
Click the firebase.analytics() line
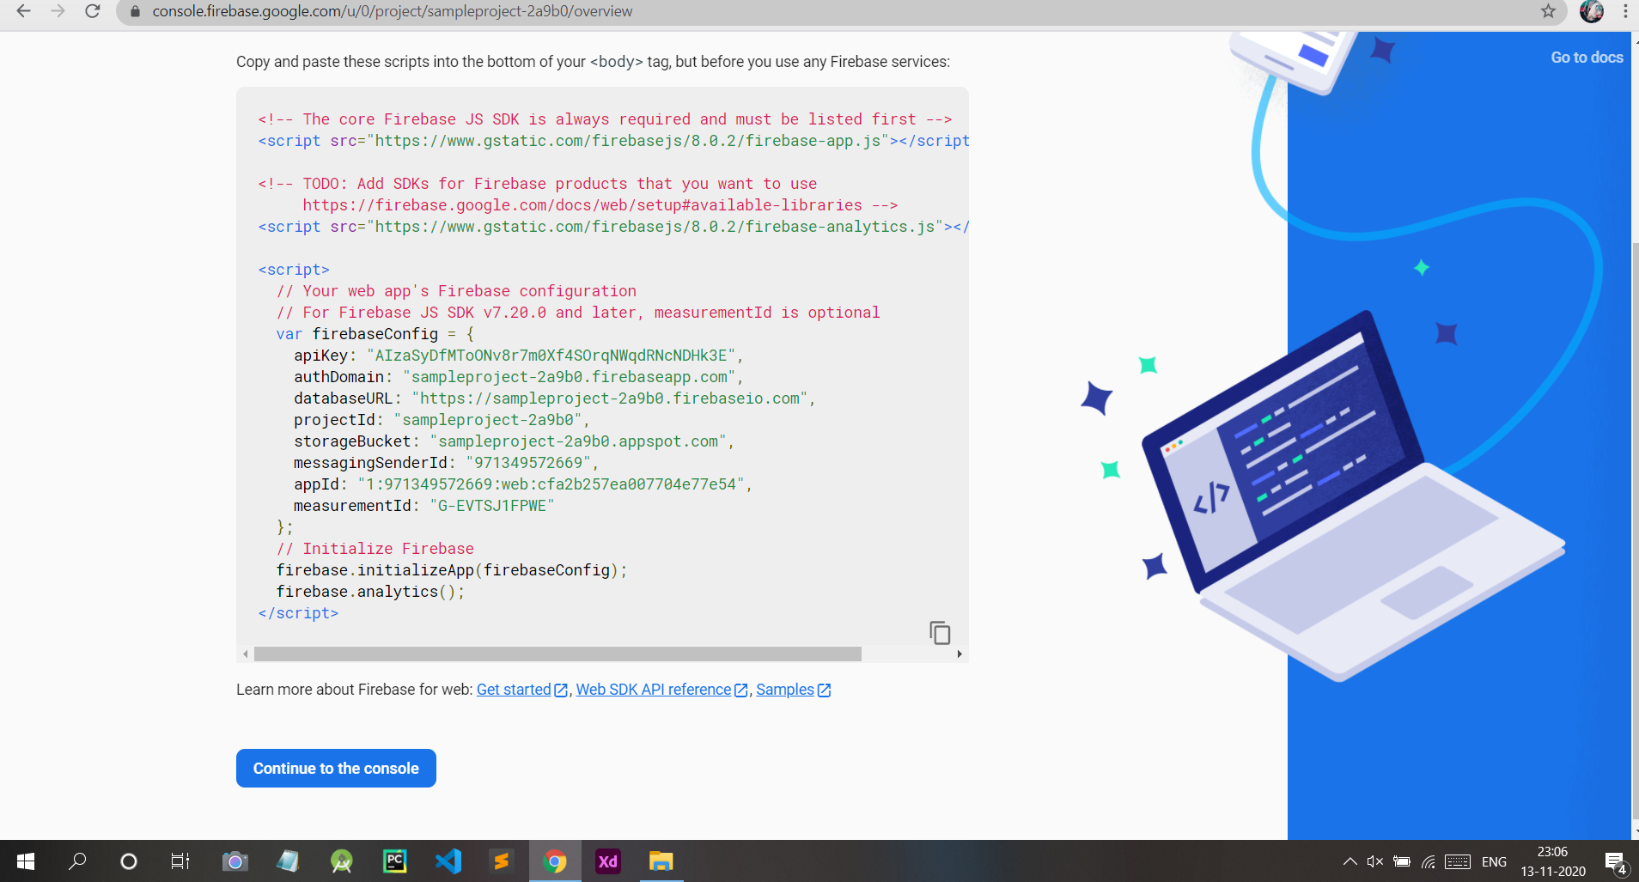[370, 592]
